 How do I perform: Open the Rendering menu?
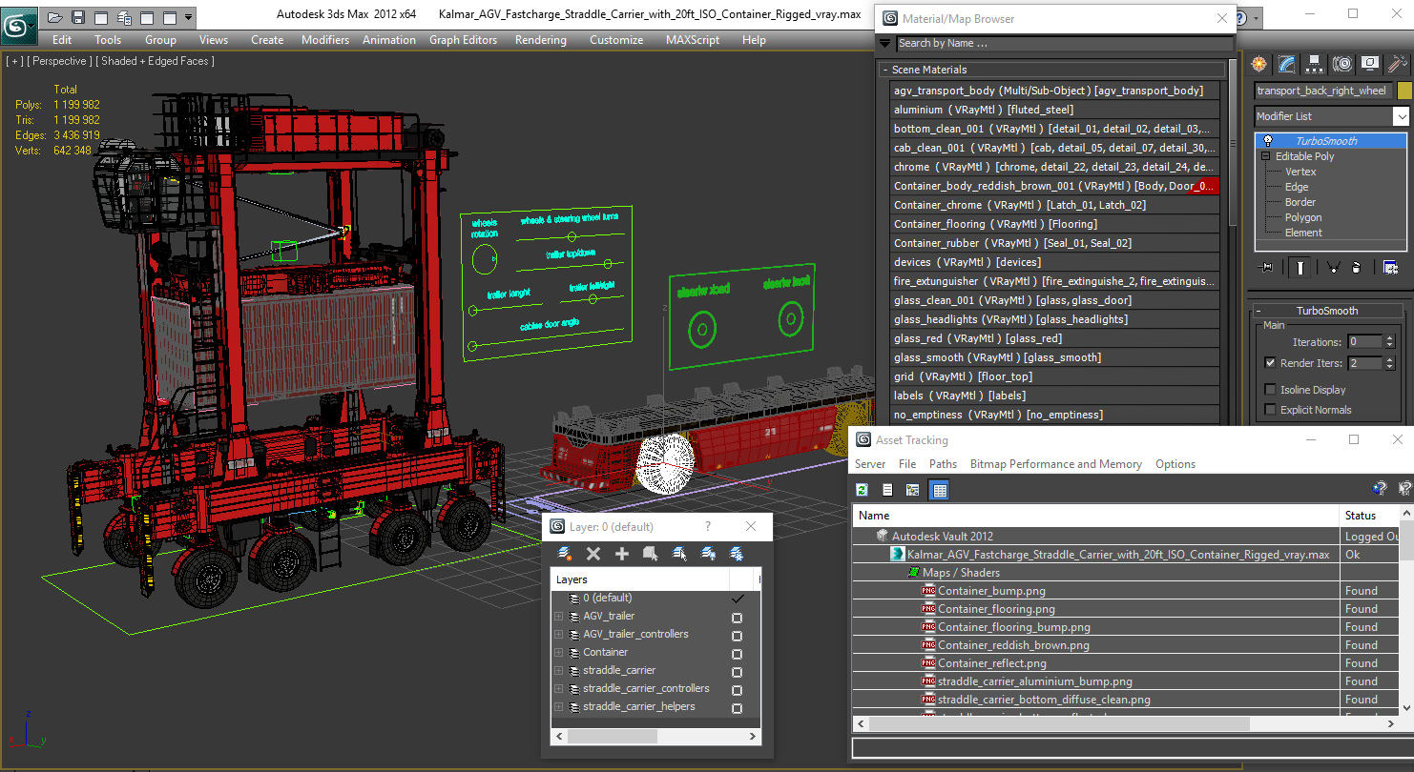pyautogui.click(x=540, y=40)
